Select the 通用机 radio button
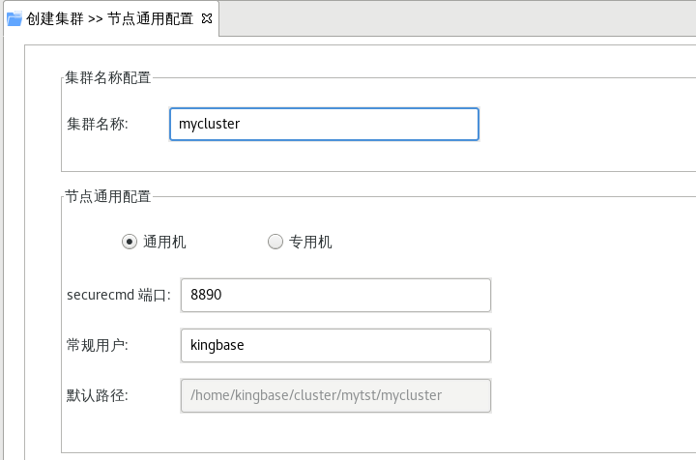 (130, 243)
